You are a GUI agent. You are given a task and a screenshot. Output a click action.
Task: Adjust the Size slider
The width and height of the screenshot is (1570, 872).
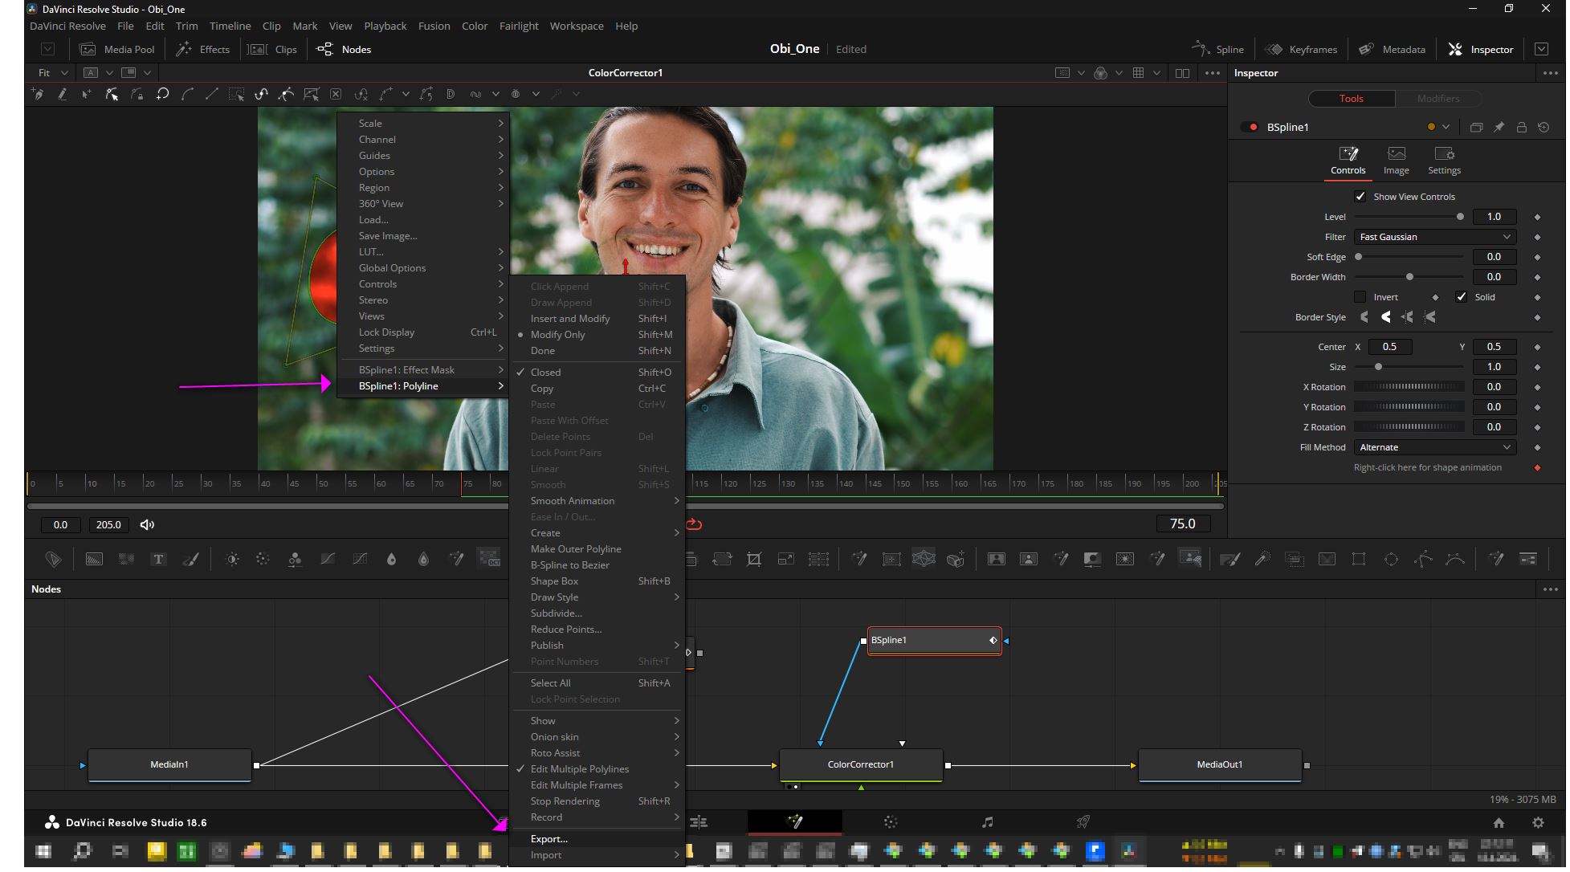(x=1409, y=367)
